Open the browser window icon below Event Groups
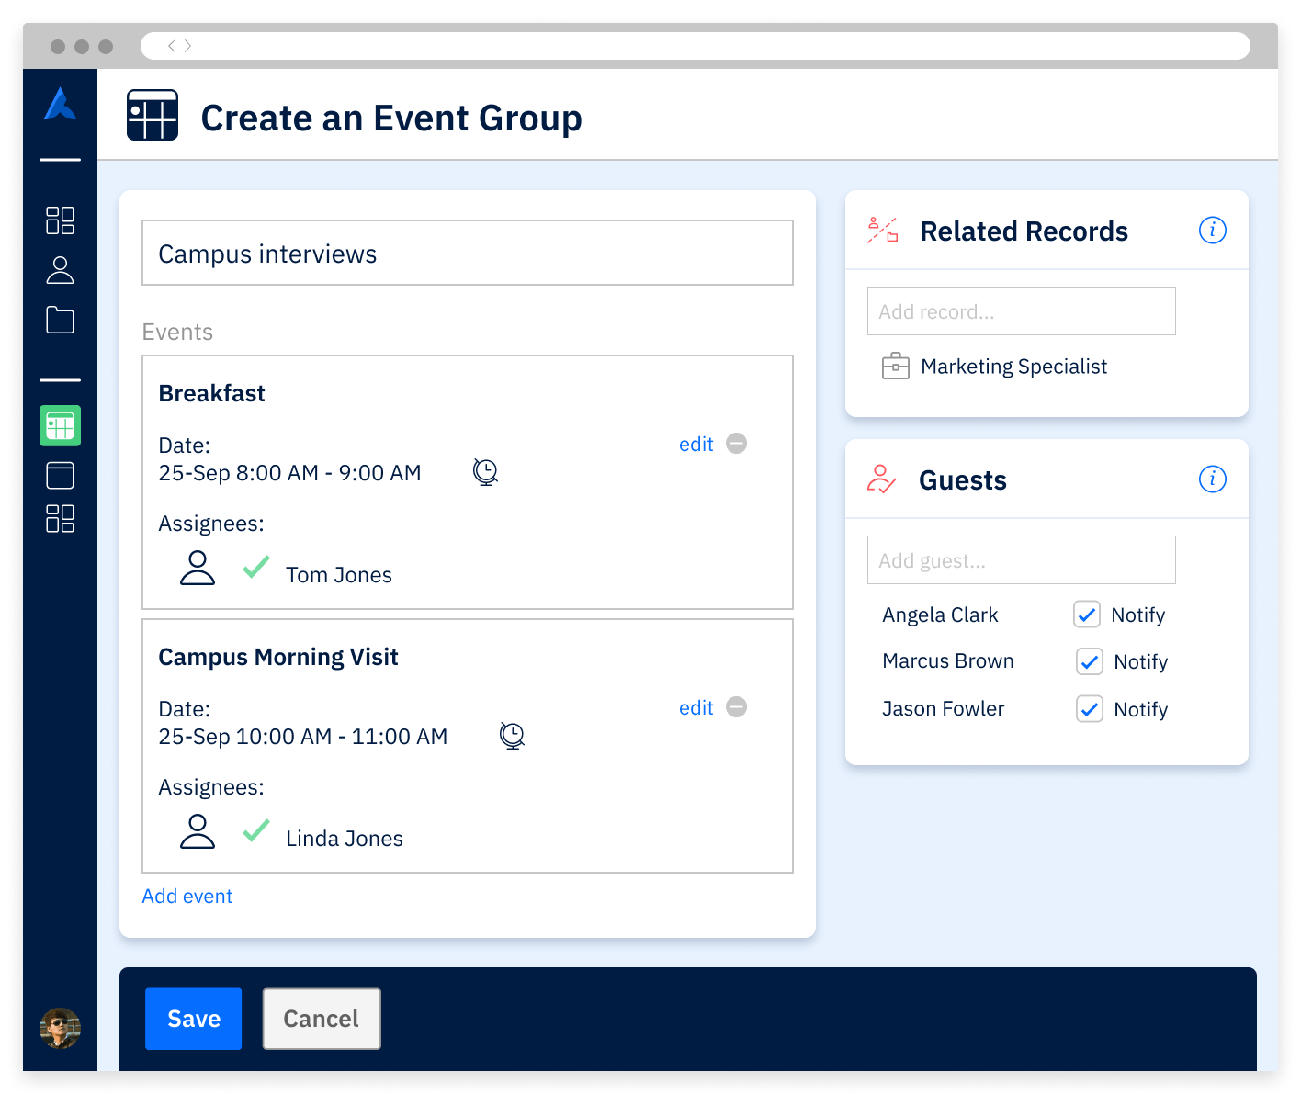The image size is (1301, 1094). 60,474
